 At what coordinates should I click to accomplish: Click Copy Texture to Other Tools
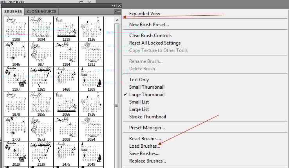pos(158,50)
